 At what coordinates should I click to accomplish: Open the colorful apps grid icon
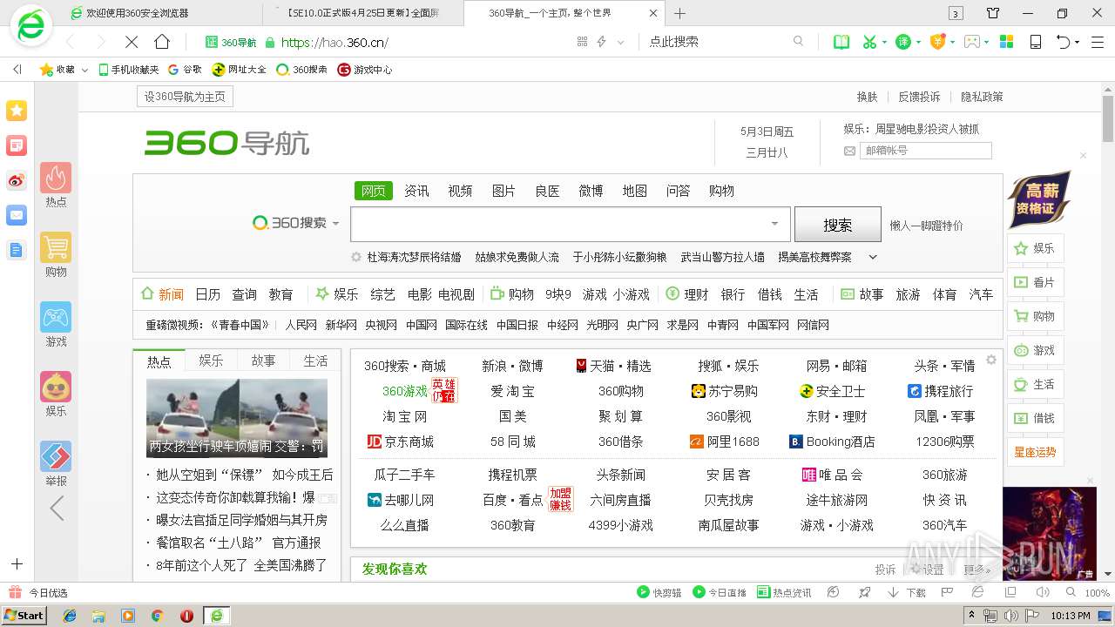tap(1006, 42)
